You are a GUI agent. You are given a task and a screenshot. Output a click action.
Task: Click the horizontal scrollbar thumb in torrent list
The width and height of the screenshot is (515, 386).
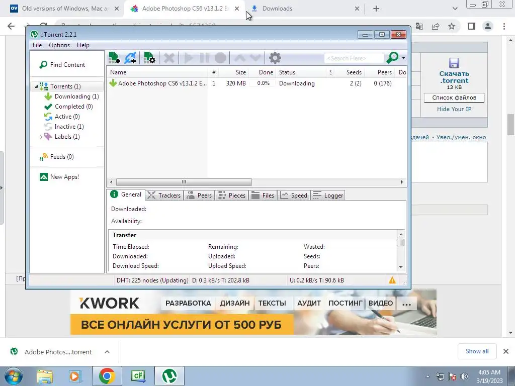[x=184, y=182]
